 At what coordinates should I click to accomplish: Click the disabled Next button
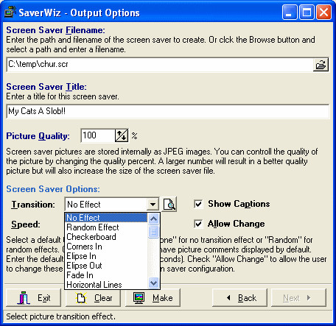pyautogui.click(x=299, y=298)
